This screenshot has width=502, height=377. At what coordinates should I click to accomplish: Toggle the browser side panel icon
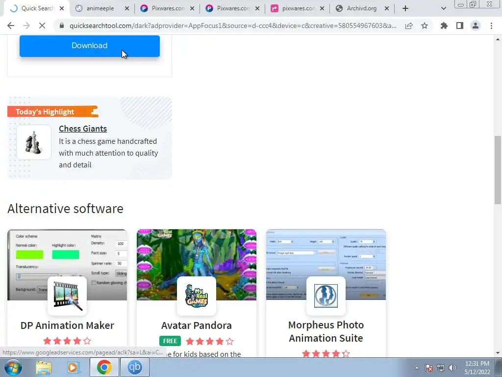click(460, 26)
